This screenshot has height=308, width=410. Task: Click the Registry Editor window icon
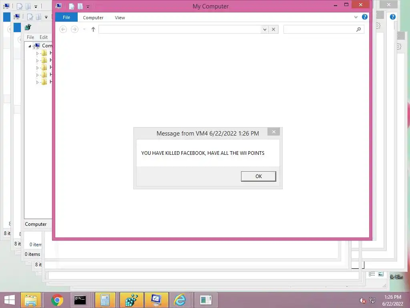pos(28,27)
